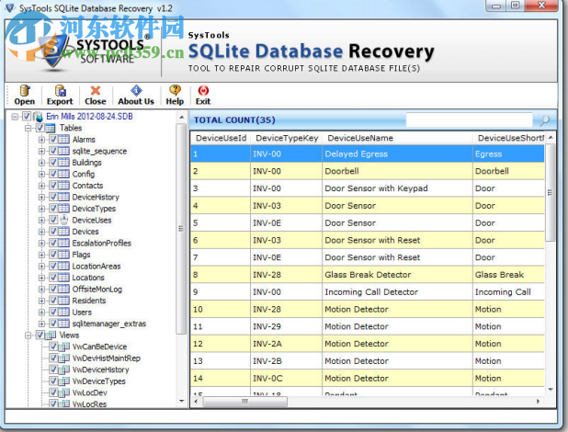The height and width of the screenshot is (432, 568).
Task: Toggle the Users checkbox
Action: (53, 312)
